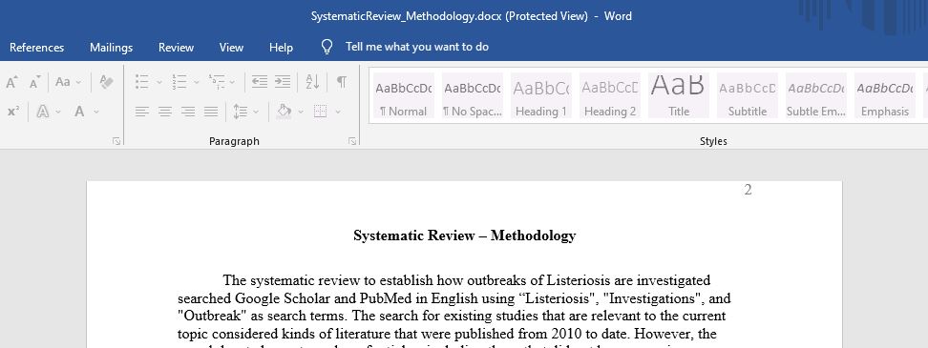Apply the No Spacing style

[473, 95]
